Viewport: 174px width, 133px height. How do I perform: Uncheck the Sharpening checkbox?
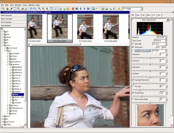pyautogui.click(x=133, y=93)
